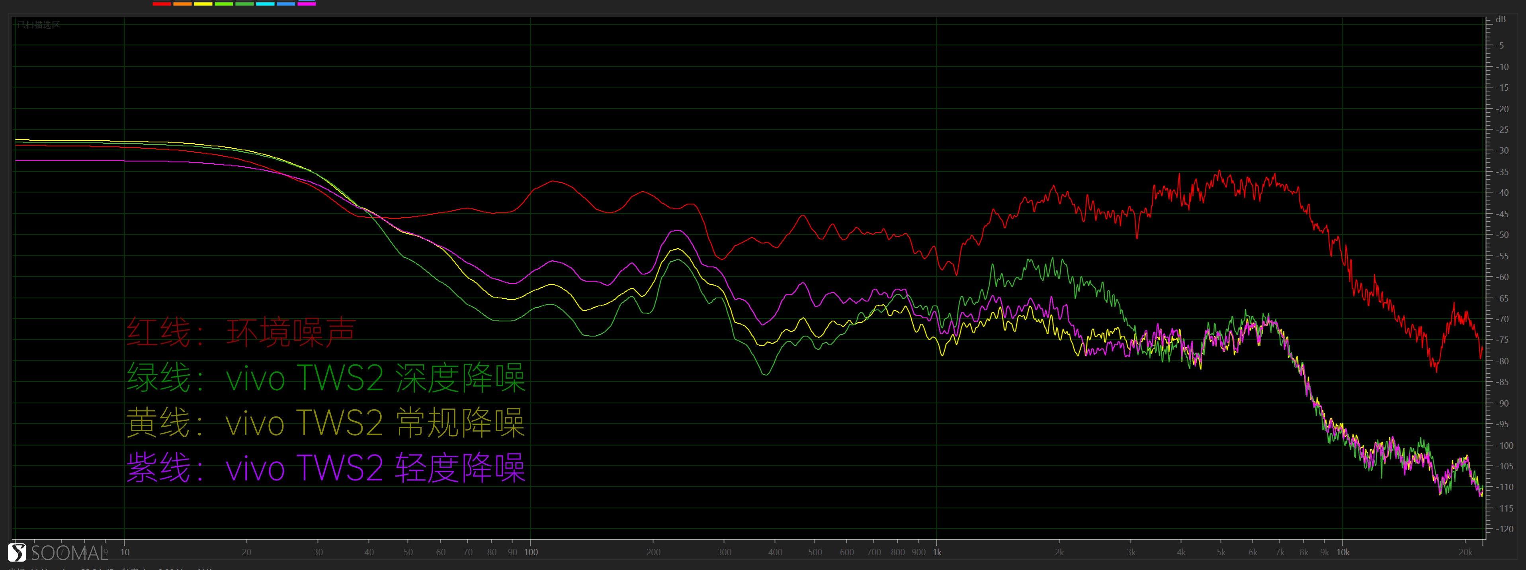Click the '-30' dB axis label

tap(1502, 151)
